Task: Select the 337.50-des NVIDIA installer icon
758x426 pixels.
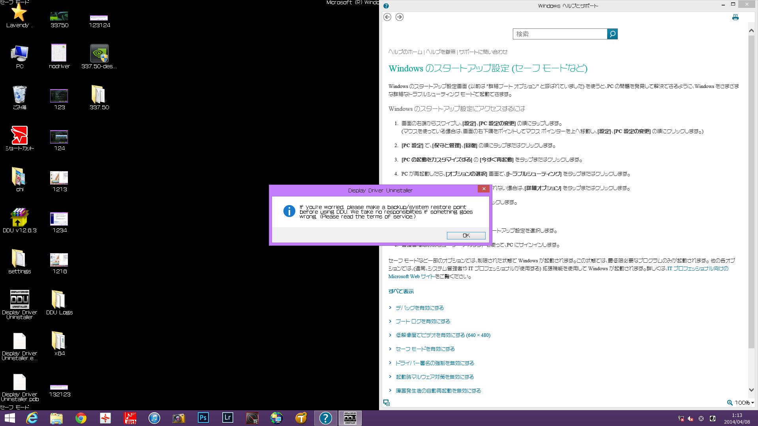Action: pos(99,57)
